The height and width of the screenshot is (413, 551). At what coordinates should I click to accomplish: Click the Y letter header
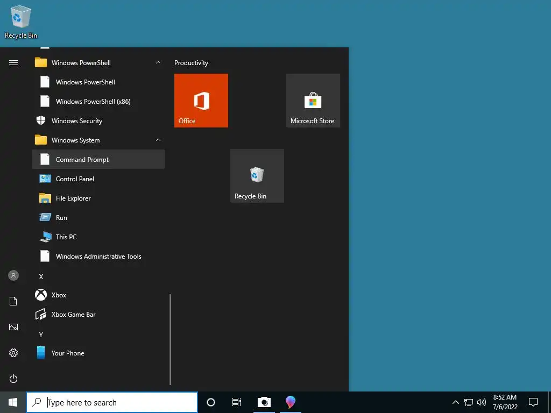(41, 334)
